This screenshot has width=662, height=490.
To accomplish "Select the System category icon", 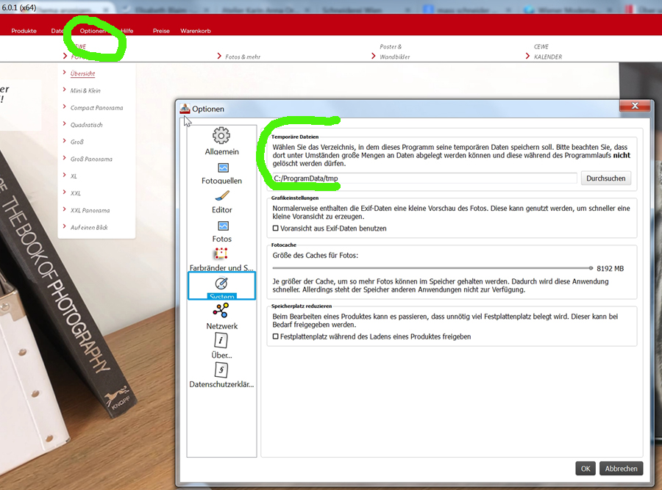I will click(x=221, y=284).
